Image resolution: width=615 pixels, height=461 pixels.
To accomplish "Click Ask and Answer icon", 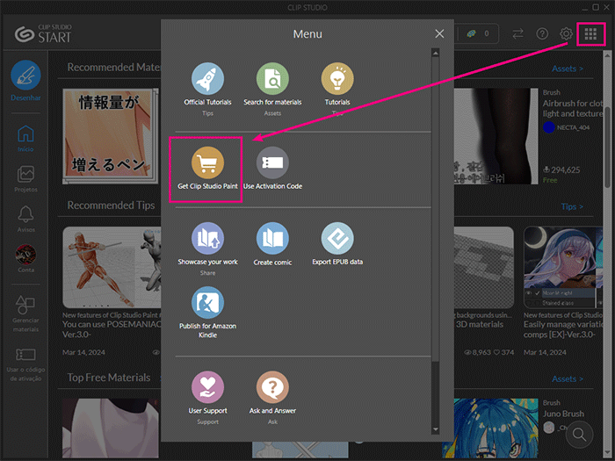I will (x=272, y=387).
